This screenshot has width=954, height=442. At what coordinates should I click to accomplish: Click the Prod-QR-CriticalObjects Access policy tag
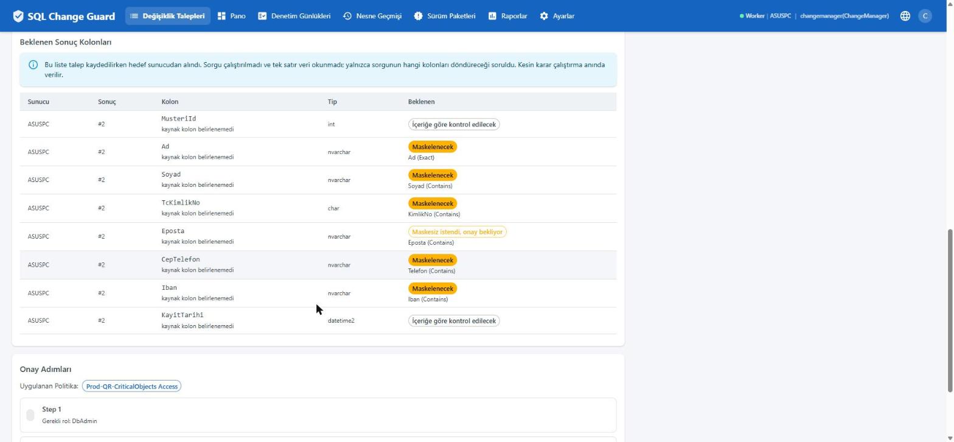131,387
